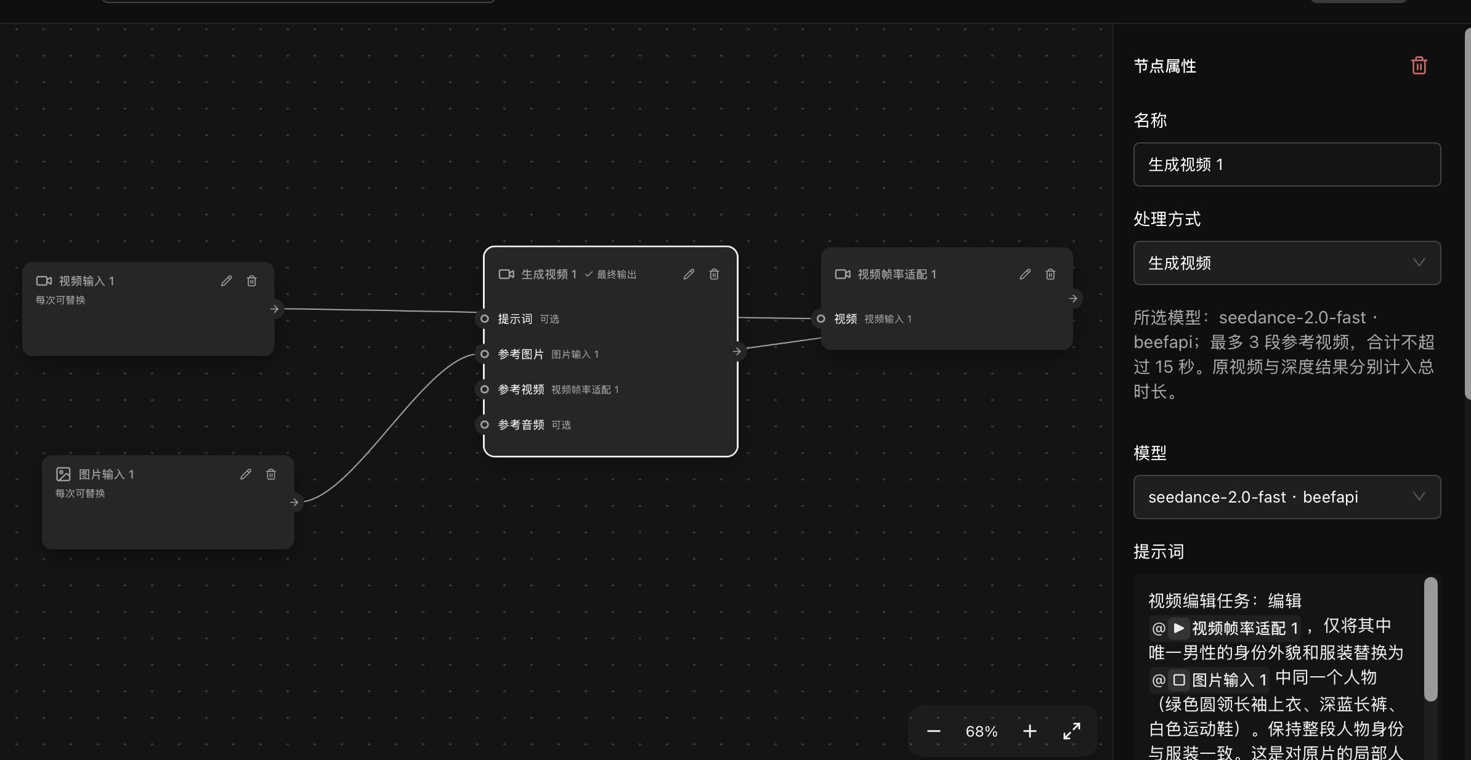The height and width of the screenshot is (760, 1471).
Task: Click output arrow port of 生成视频 1
Action: (737, 351)
